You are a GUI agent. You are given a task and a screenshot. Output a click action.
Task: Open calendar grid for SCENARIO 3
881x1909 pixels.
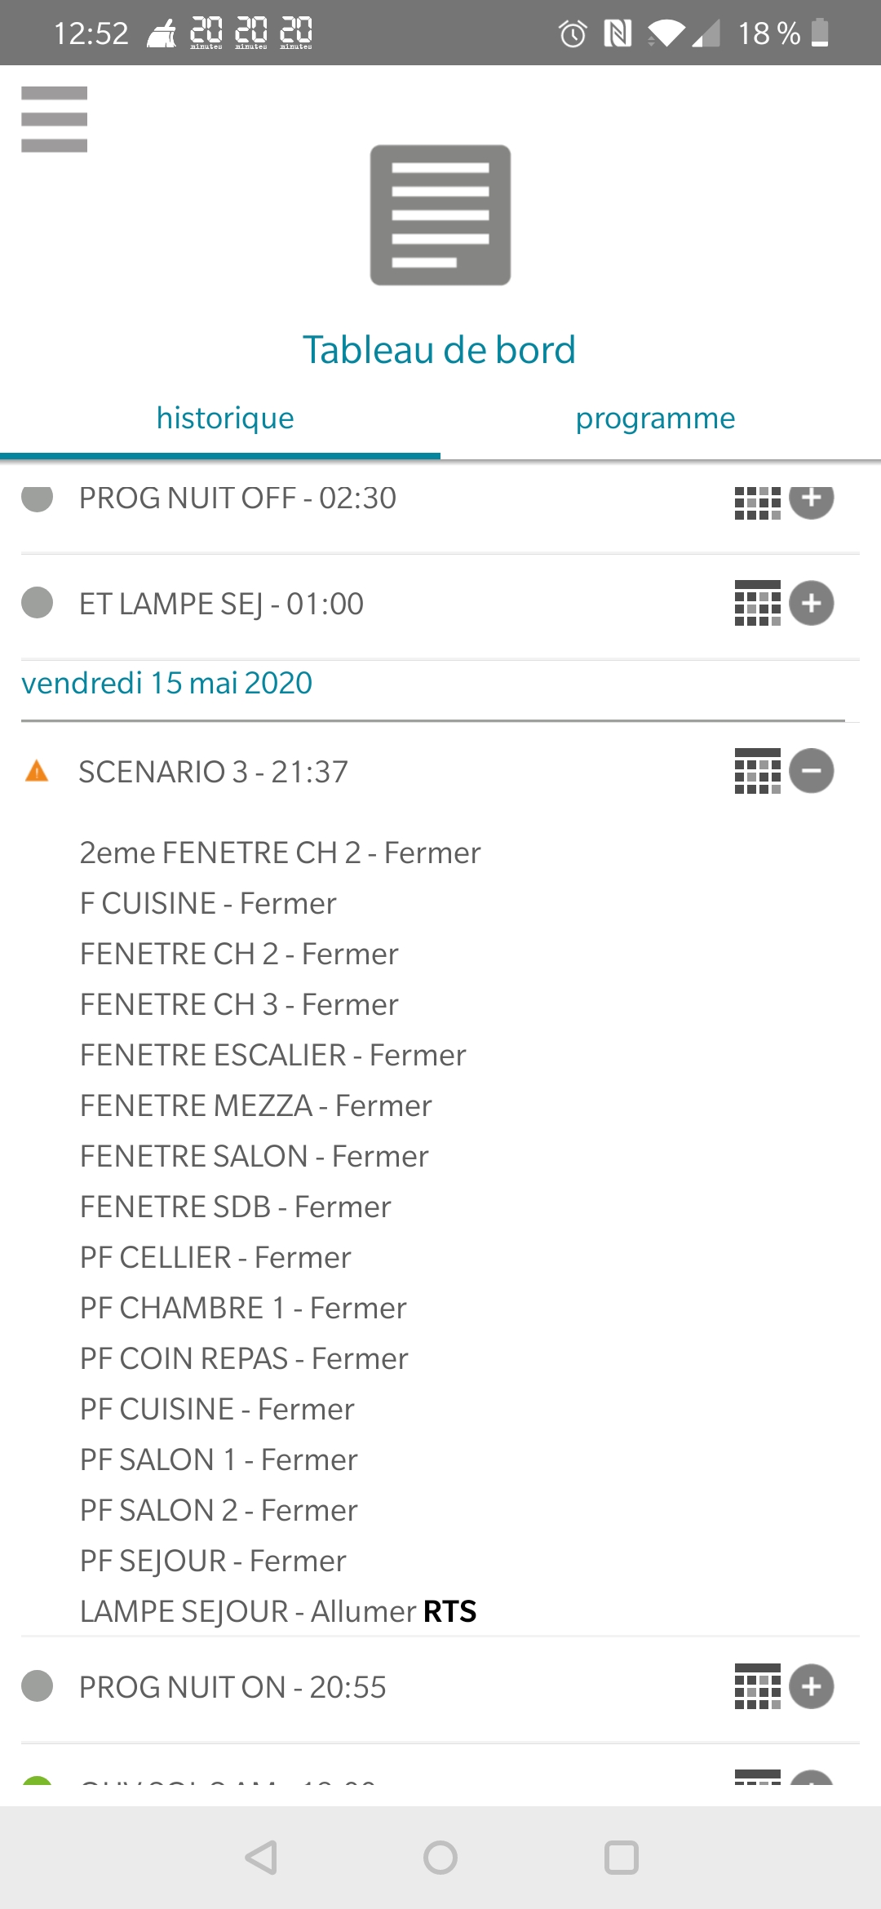[x=757, y=771]
